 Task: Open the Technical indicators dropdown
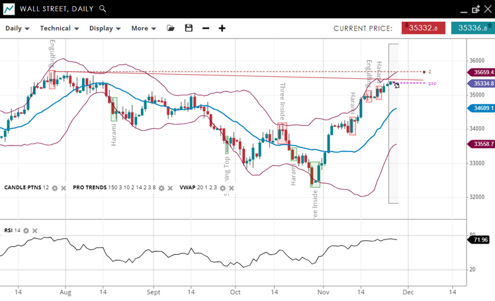pyautogui.click(x=60, y=28)
